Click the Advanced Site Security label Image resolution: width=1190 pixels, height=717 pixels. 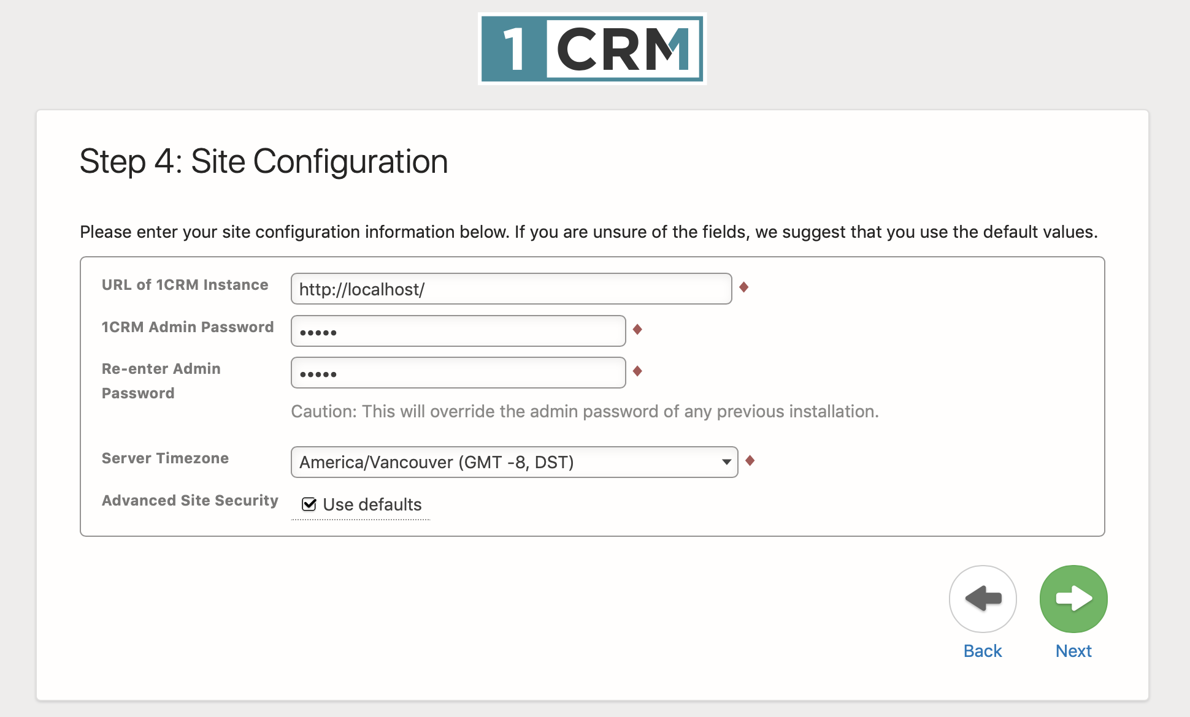click(190, 501)
